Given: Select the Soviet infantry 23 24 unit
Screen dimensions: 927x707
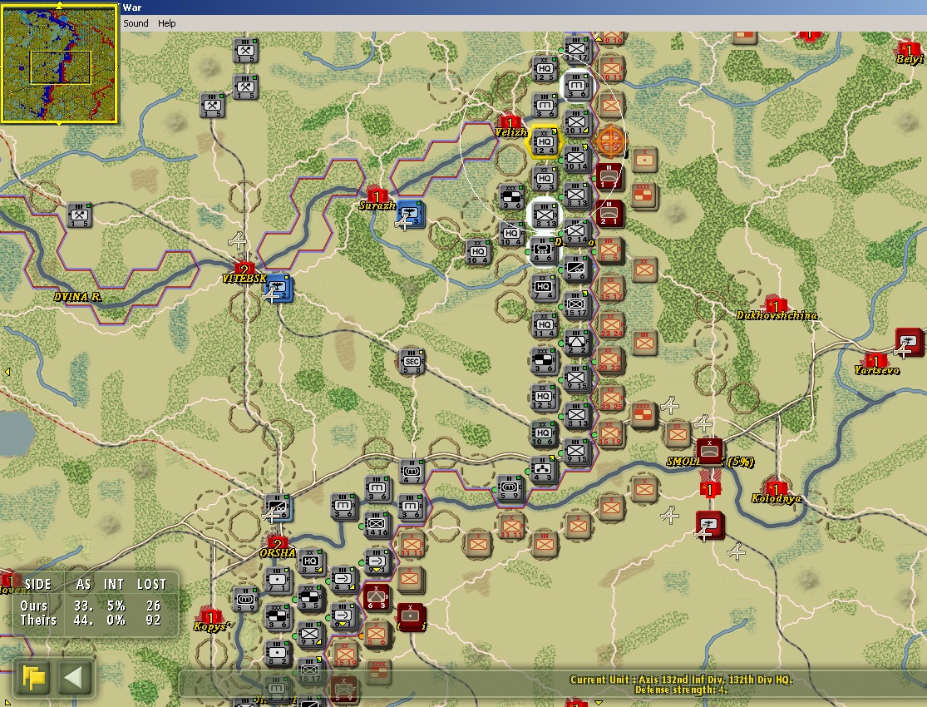Looking at the screenshot, I should 611,325.
